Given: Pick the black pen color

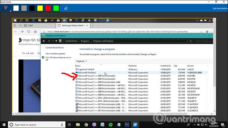Looking at the screenshot, I should 32,8.
